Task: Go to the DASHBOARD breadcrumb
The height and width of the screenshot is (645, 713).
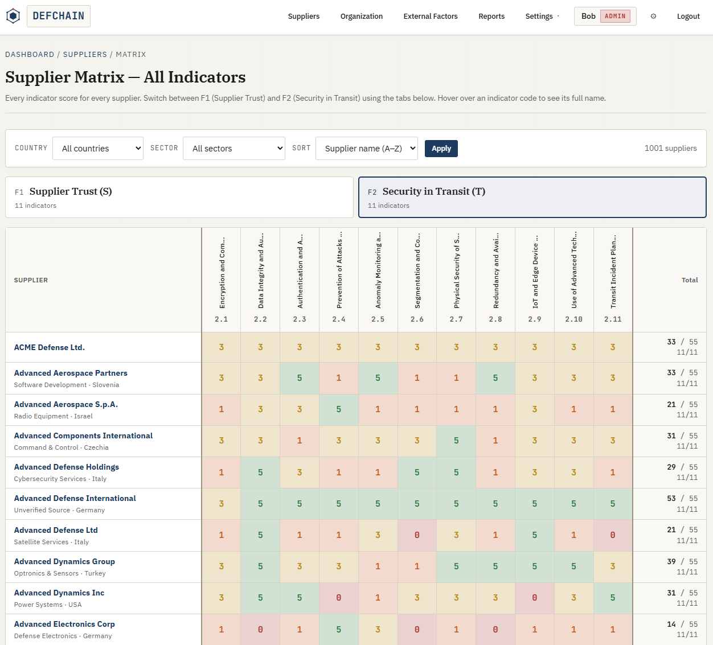Action: click(x=30, y=55)
